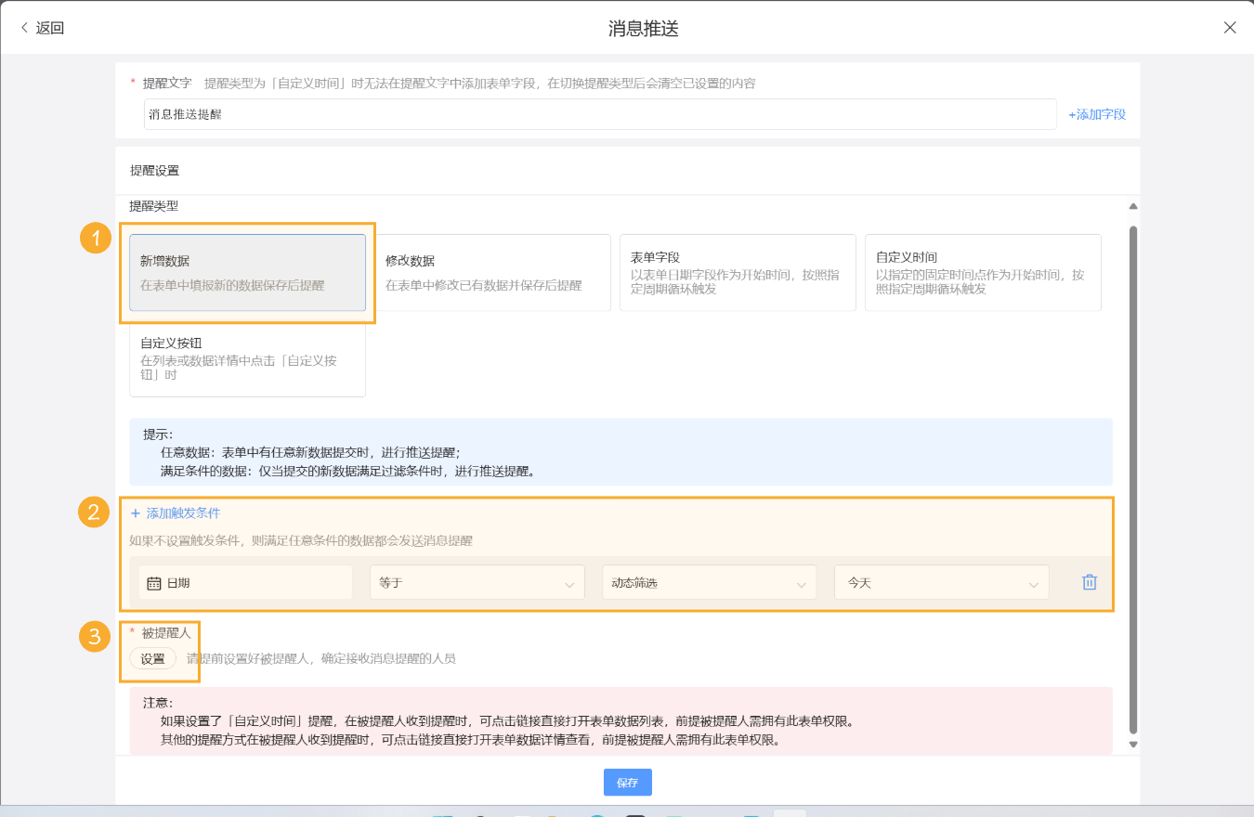The image size is (1254, 817).
Task: Click the +添加字段 link
Action: (1096, 113)
